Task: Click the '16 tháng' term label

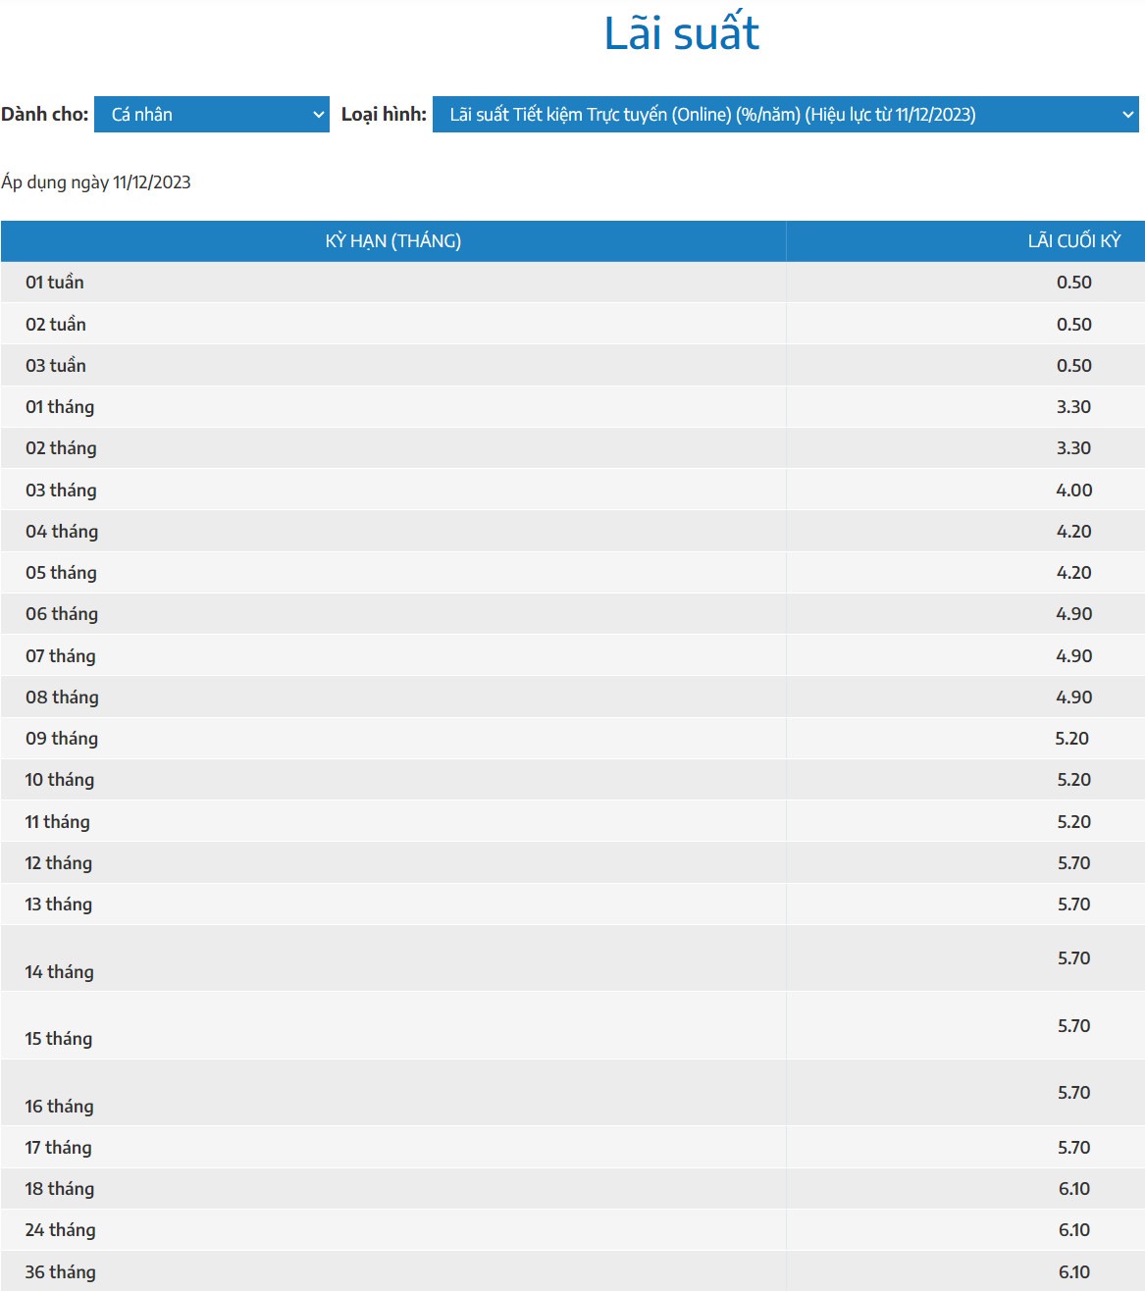Action: click(60, 1107)
